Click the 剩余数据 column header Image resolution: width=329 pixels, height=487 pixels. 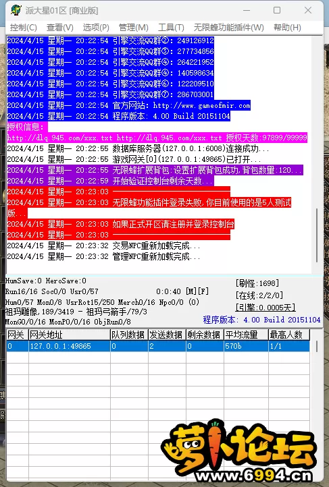[205, 335]
